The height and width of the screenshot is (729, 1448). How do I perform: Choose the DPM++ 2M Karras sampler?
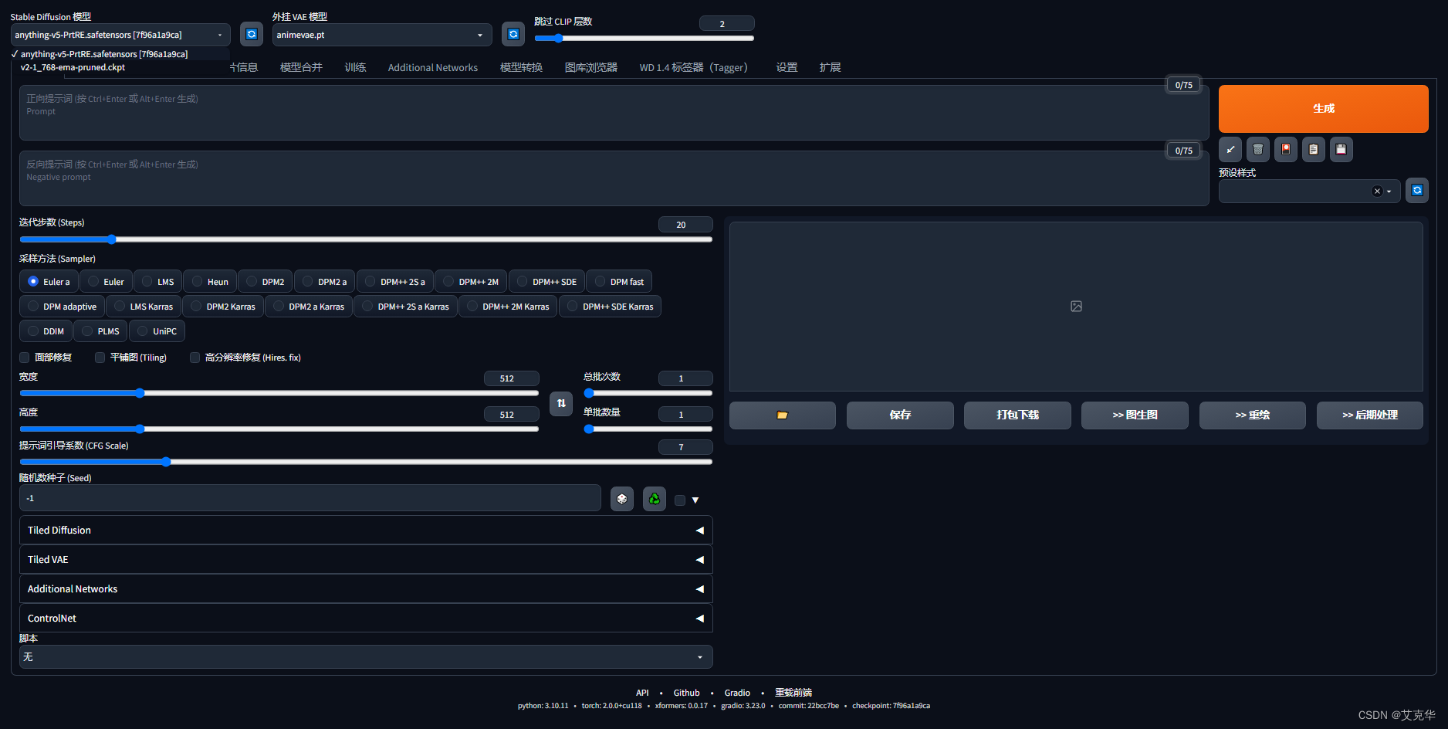[x=509, y=307]
